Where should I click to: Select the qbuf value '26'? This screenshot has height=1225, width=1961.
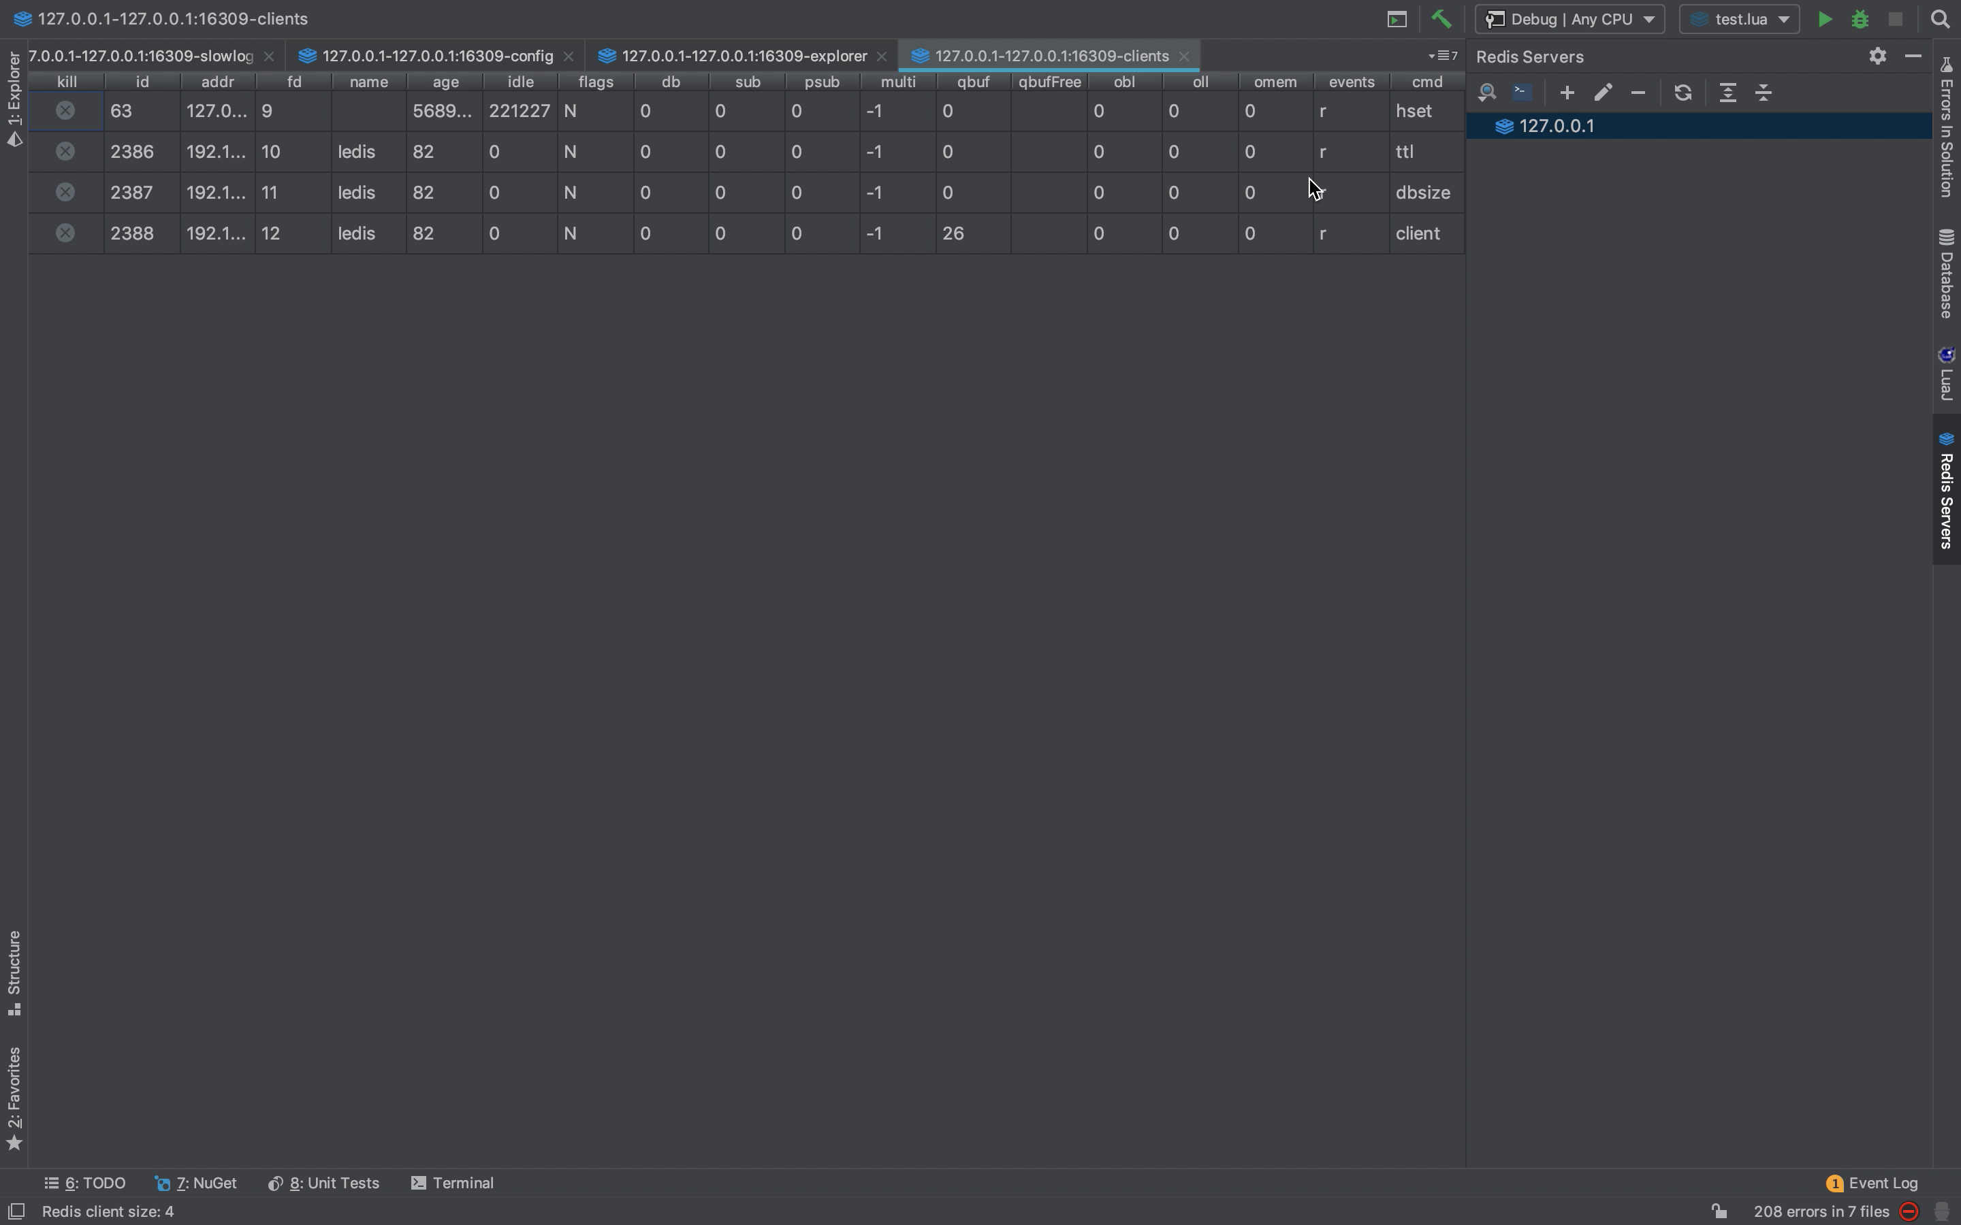973,233
